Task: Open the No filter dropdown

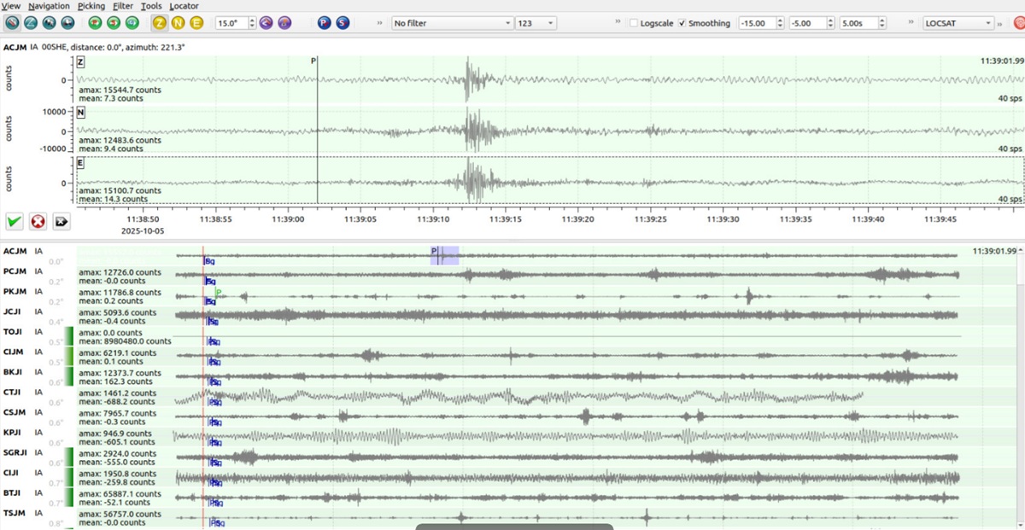Action: point(451,23)
